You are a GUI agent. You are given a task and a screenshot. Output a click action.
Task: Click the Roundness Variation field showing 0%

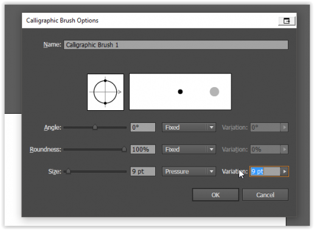pos(265,150)
